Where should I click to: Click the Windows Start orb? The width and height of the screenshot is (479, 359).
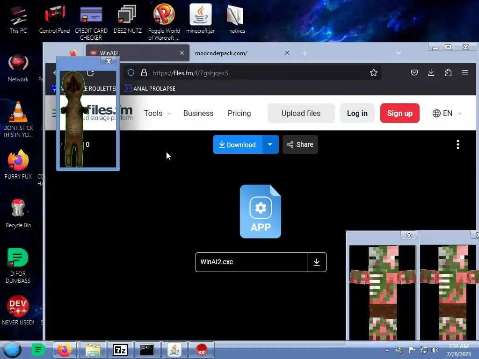tap(12, 350)
